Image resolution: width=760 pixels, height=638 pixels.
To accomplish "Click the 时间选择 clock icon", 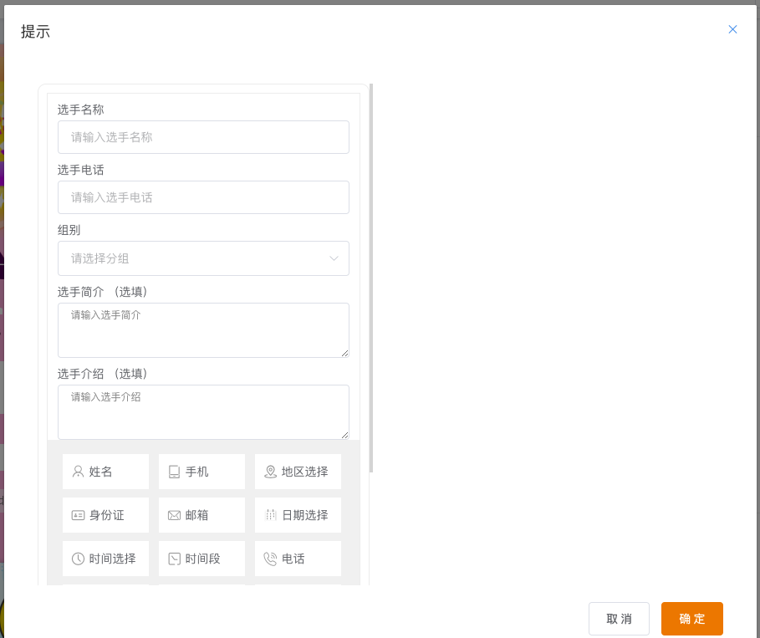I will point(79,559).
